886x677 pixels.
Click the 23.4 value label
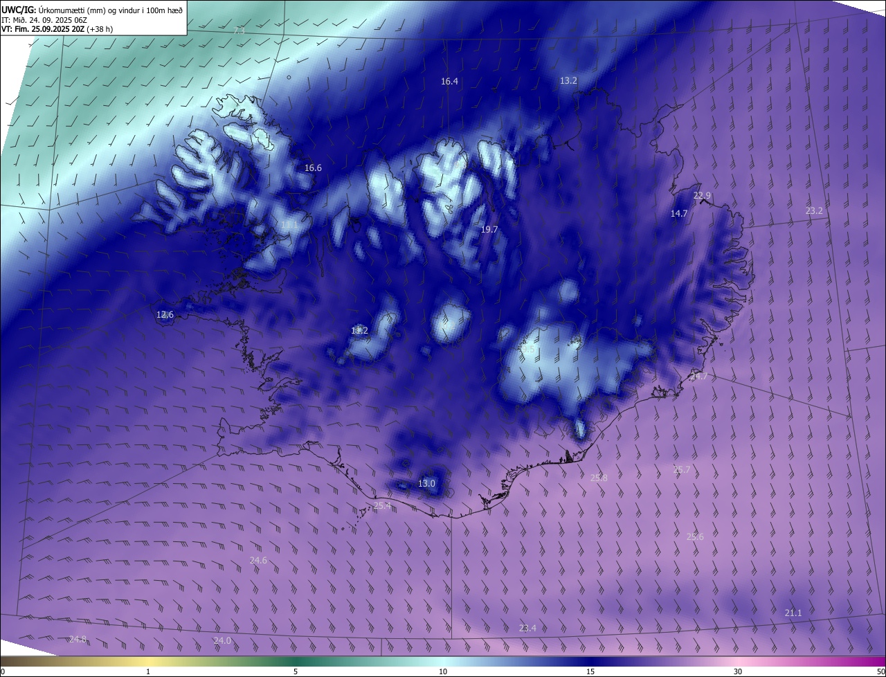point(527,628)
